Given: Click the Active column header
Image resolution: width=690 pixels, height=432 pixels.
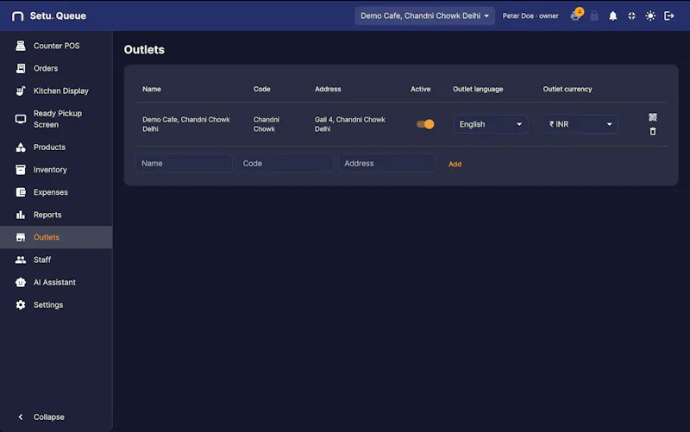Looking at the screenshot, I should pyautogui.click(x=421, y=89).
